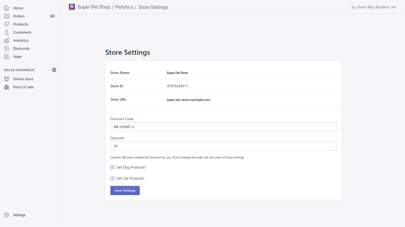Open Orders via its inbox icon

(7, 16)
